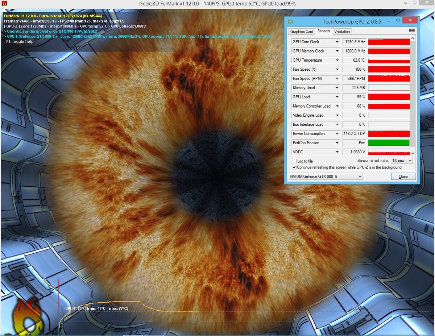Click the Close button in GPU-Z
The width and height of the screenshot is (435, 336).
click(403, 177)
